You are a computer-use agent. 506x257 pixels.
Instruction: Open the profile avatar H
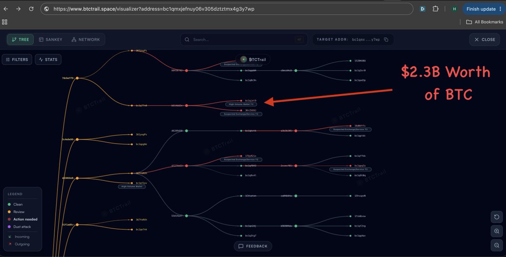(x=454, y=9)
